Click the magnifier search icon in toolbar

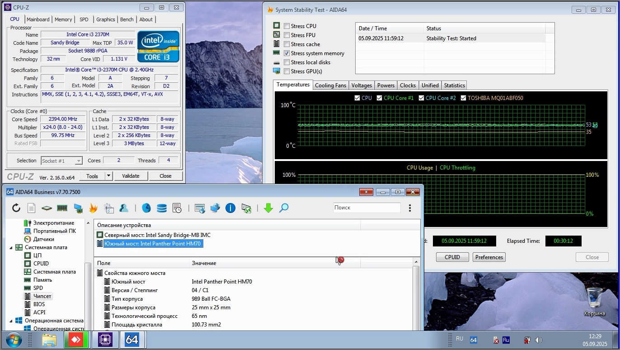pyautogui.click(x=284, y=208)
